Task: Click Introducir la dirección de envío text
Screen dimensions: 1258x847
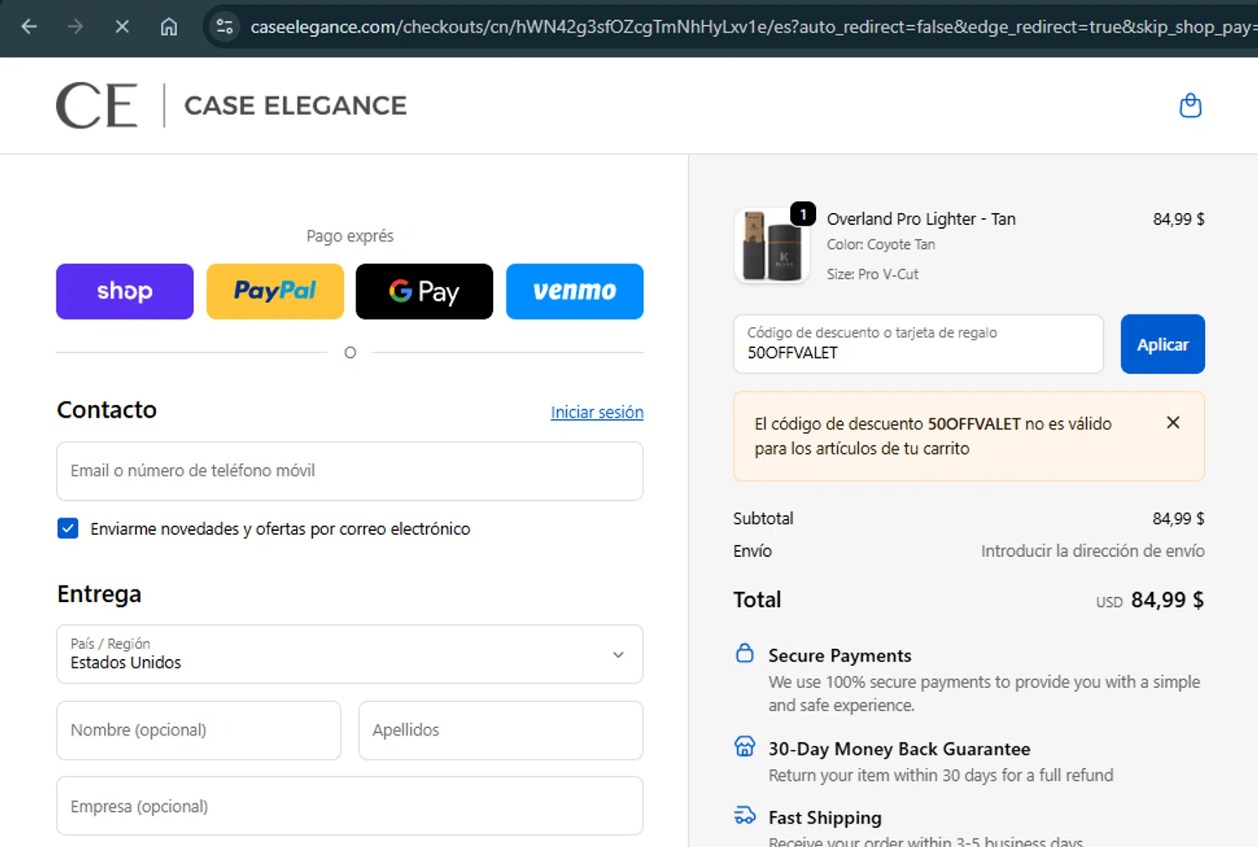Action: (1093, 551)
